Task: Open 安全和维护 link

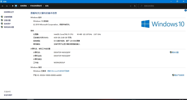Action: 8,95
